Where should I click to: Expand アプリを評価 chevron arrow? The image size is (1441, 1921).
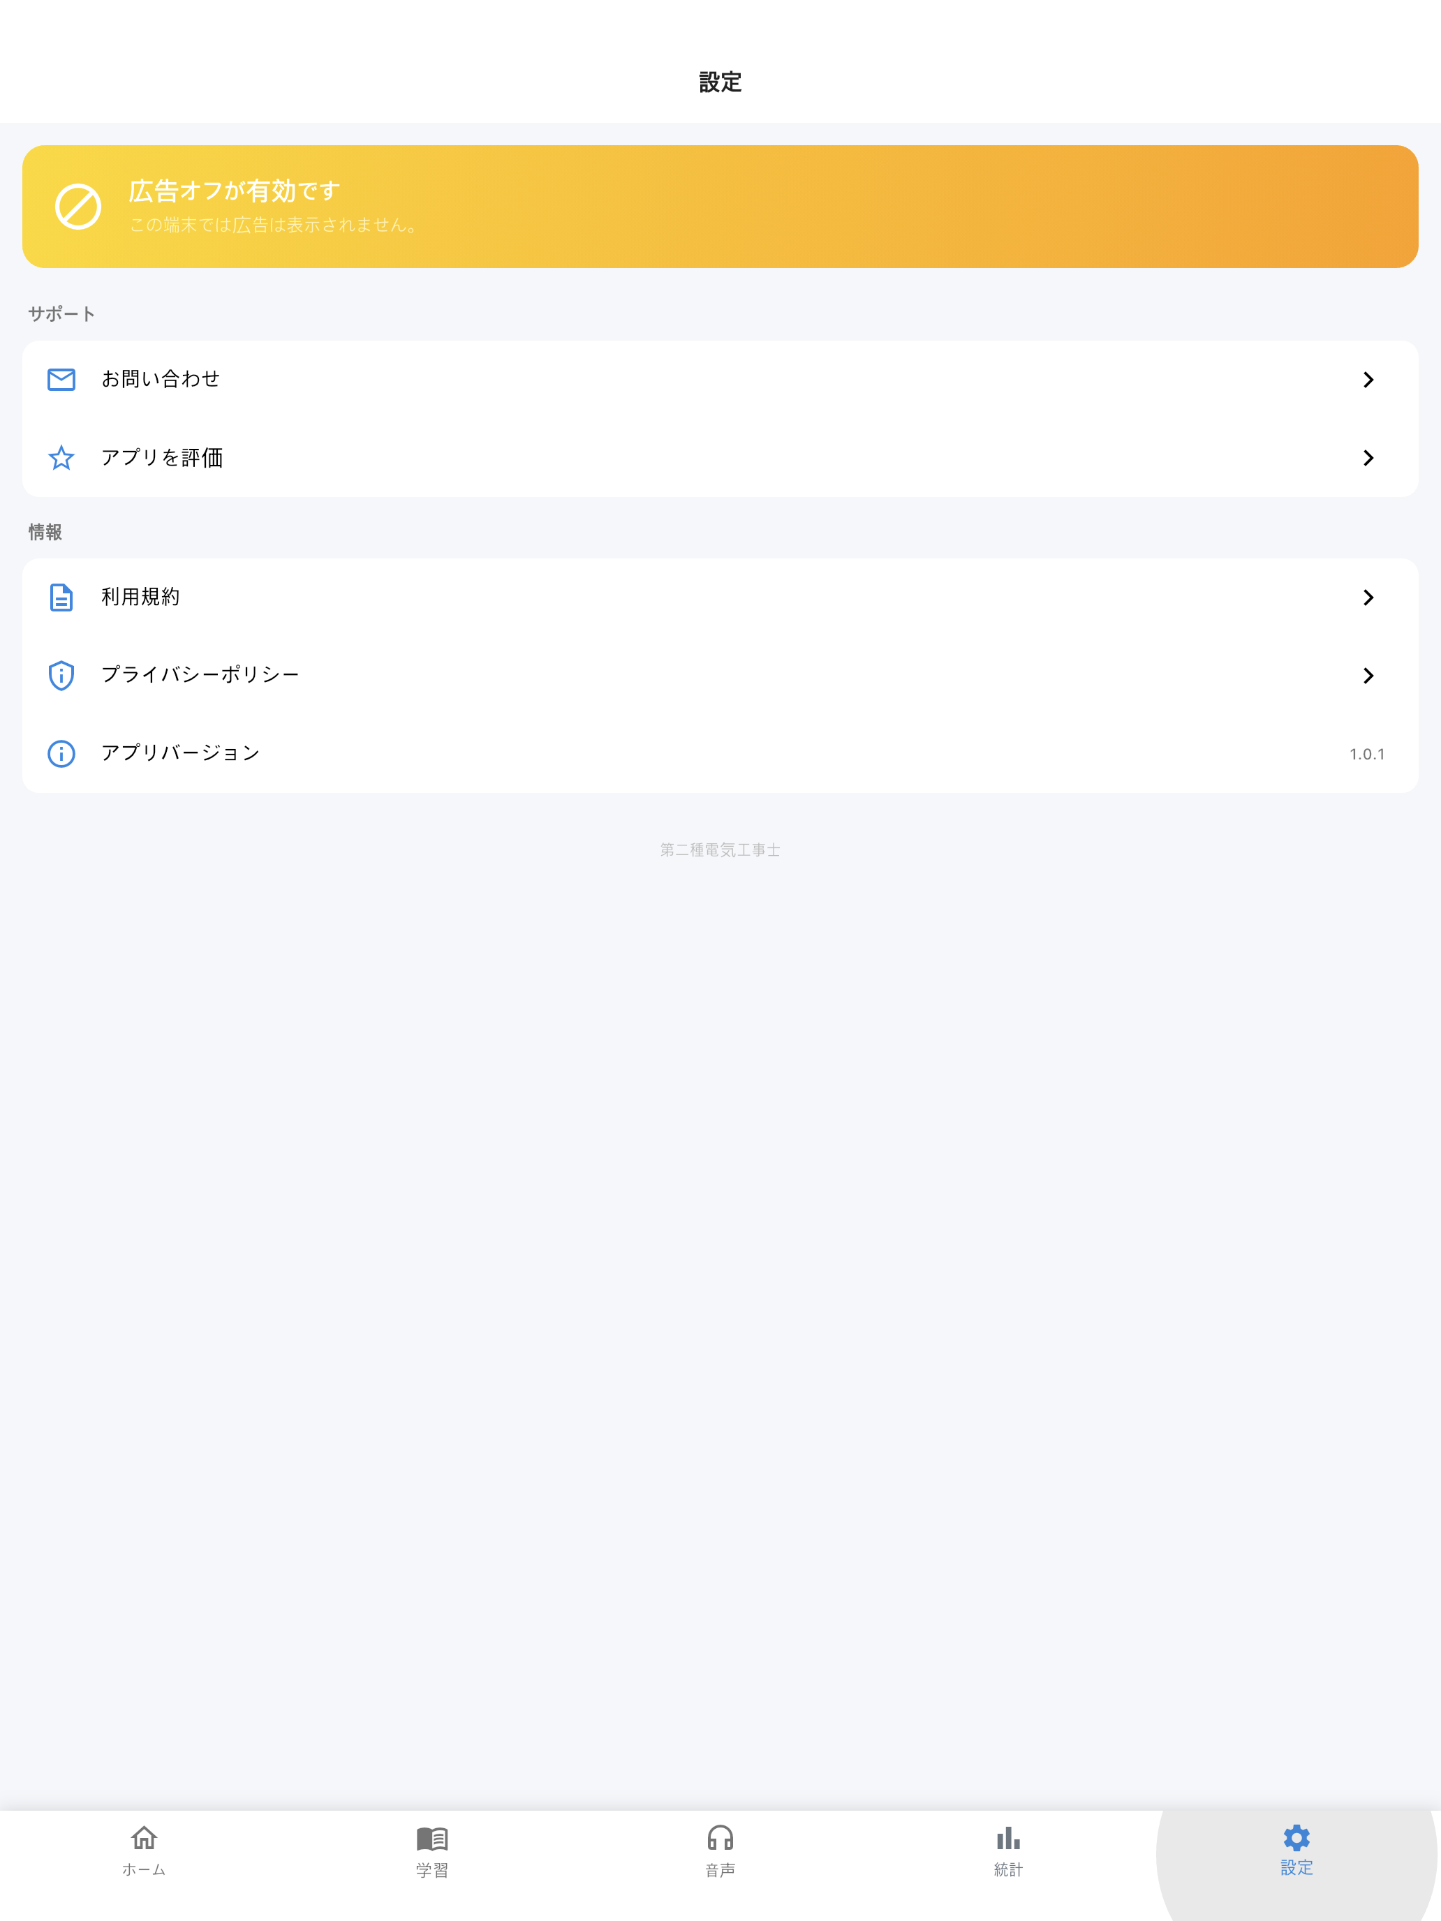point(1368,458)
